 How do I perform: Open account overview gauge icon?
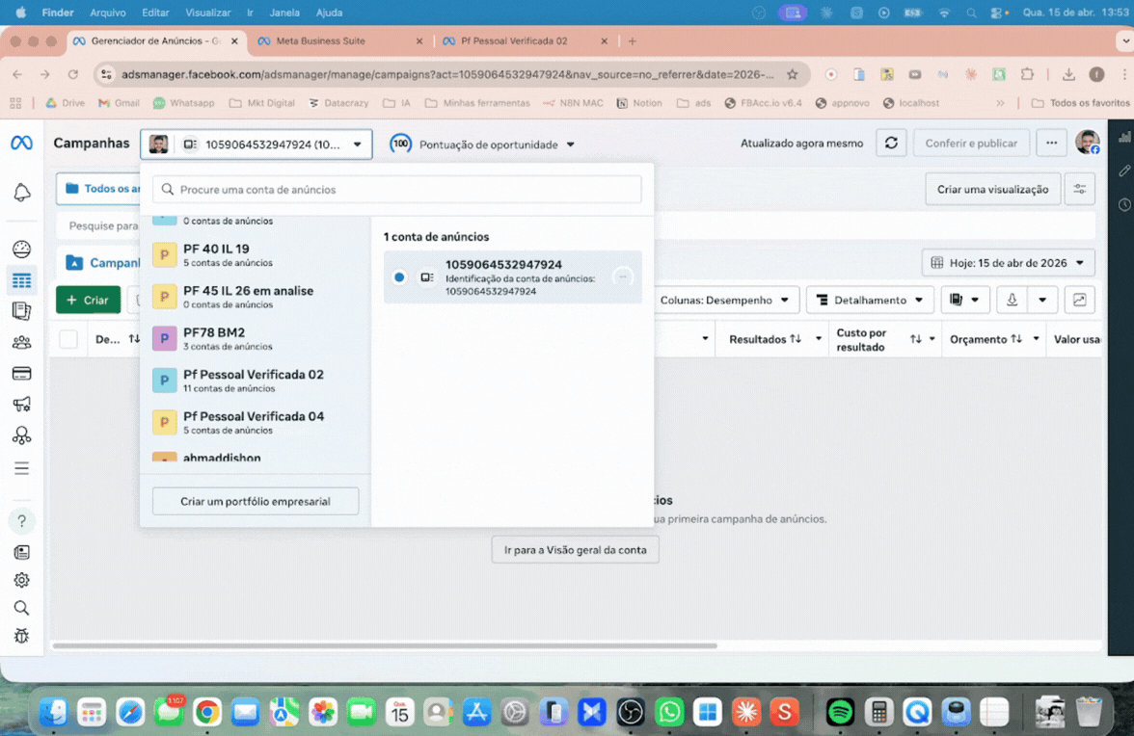[x=21, y=250]
